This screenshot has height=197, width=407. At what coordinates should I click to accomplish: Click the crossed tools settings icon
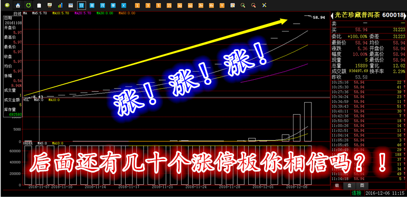coord(264,5)
